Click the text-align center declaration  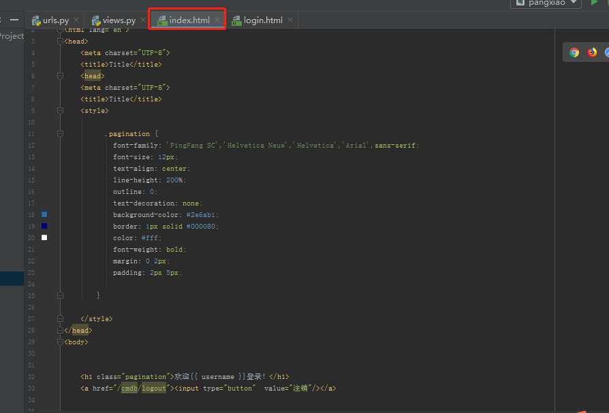pos(151,169)
